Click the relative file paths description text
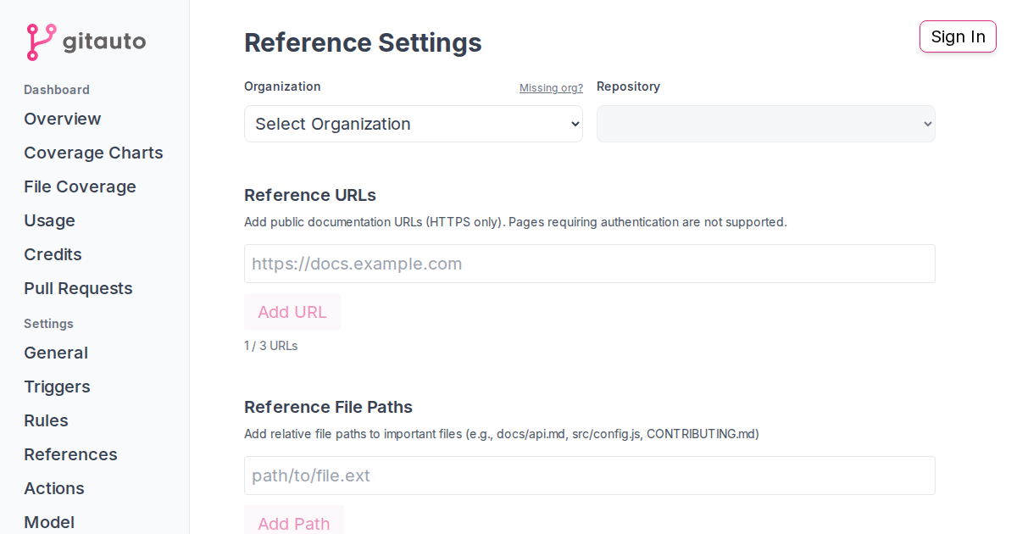This screenshot has height=534, width=1017. 502,434
